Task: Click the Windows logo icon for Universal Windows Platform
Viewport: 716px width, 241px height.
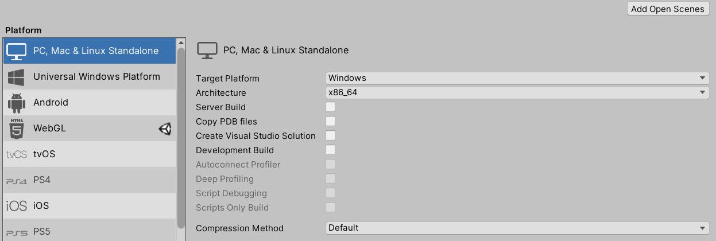Action: click(16, 77)
